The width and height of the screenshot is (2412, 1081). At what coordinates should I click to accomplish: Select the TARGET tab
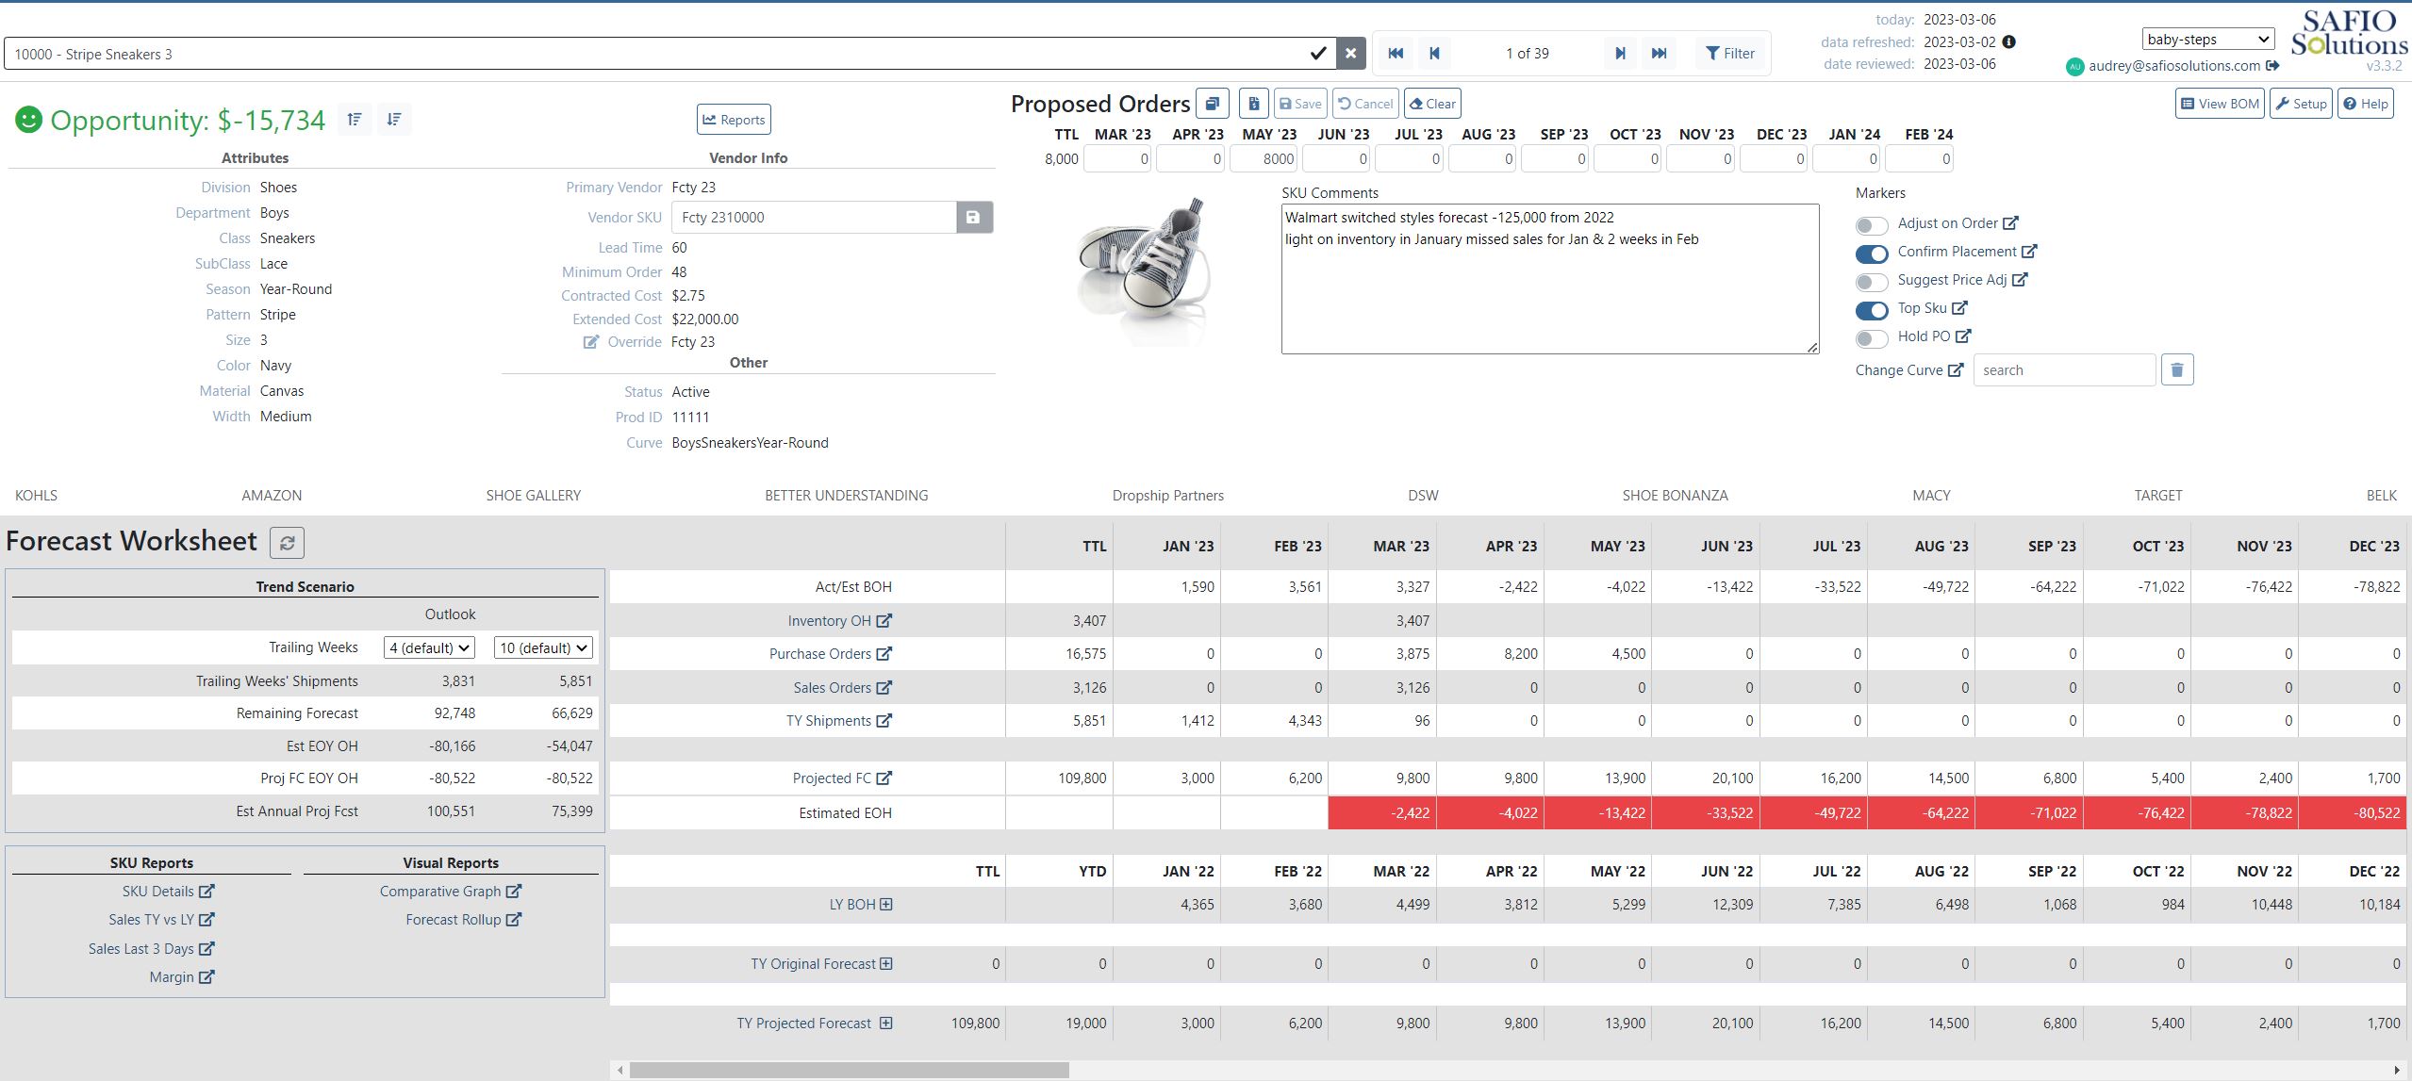2157,495
